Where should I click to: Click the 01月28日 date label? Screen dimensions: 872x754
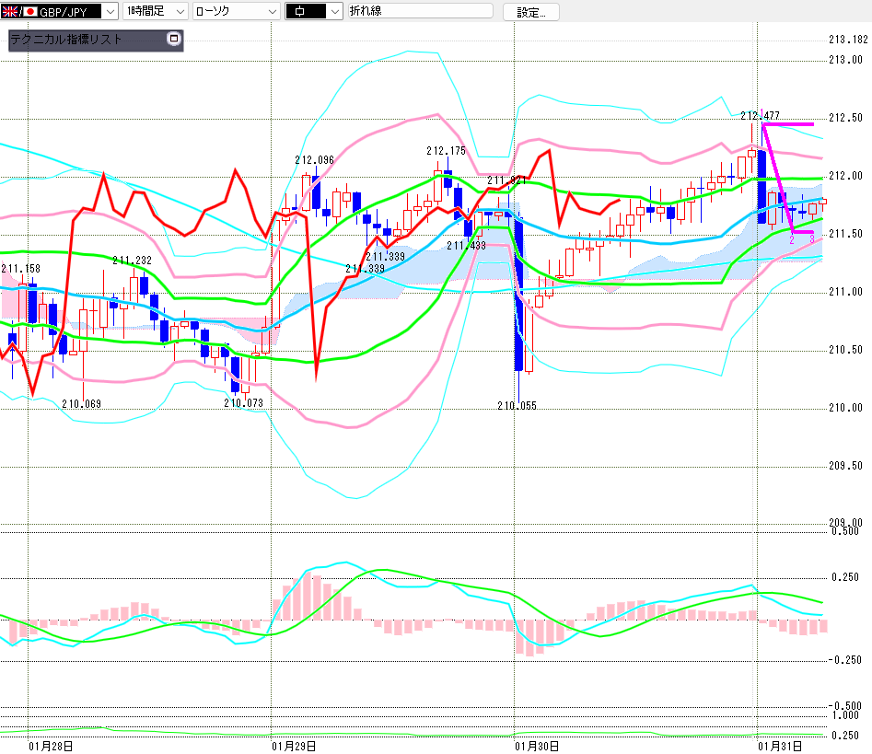51,744
